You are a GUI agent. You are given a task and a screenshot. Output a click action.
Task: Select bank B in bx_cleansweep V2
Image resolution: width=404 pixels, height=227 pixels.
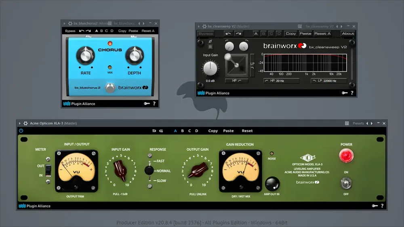point(263,34)
